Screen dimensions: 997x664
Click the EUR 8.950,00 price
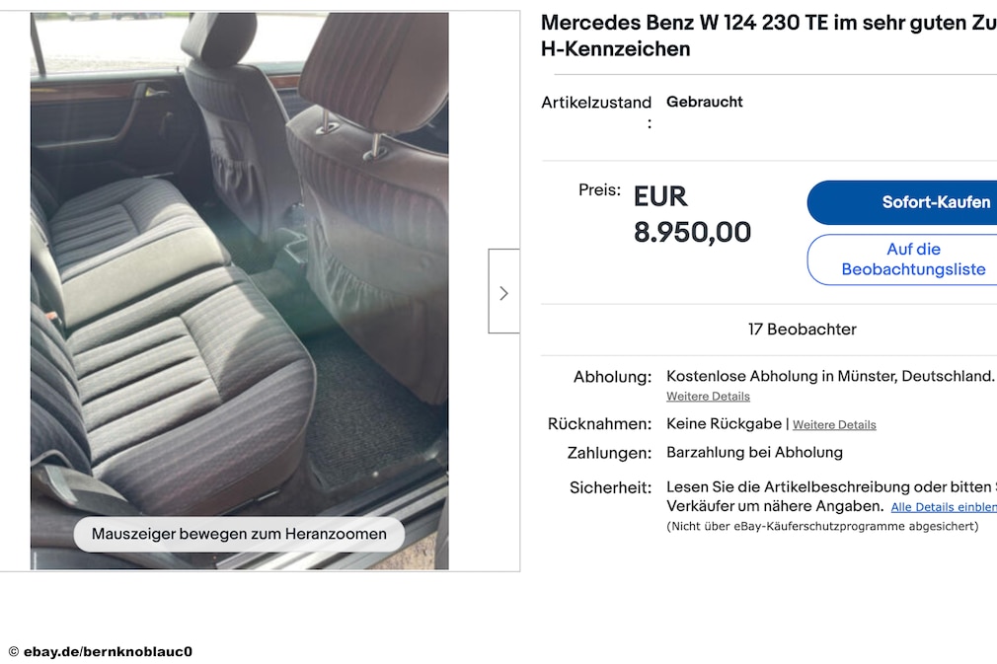tap(692, 214)
